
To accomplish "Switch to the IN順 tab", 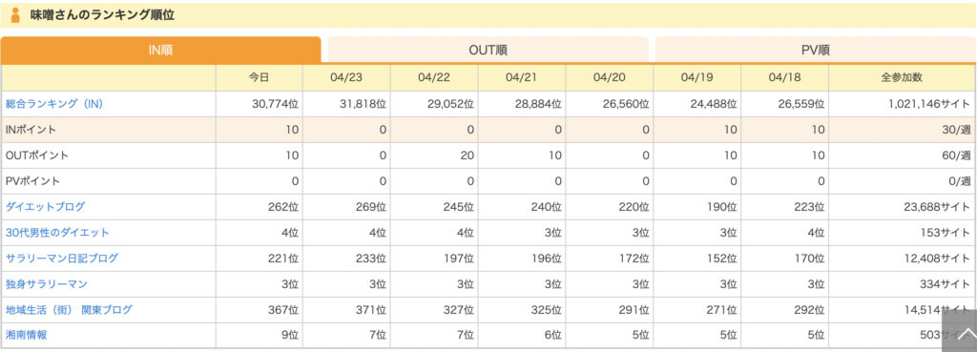I will [160, 50].
